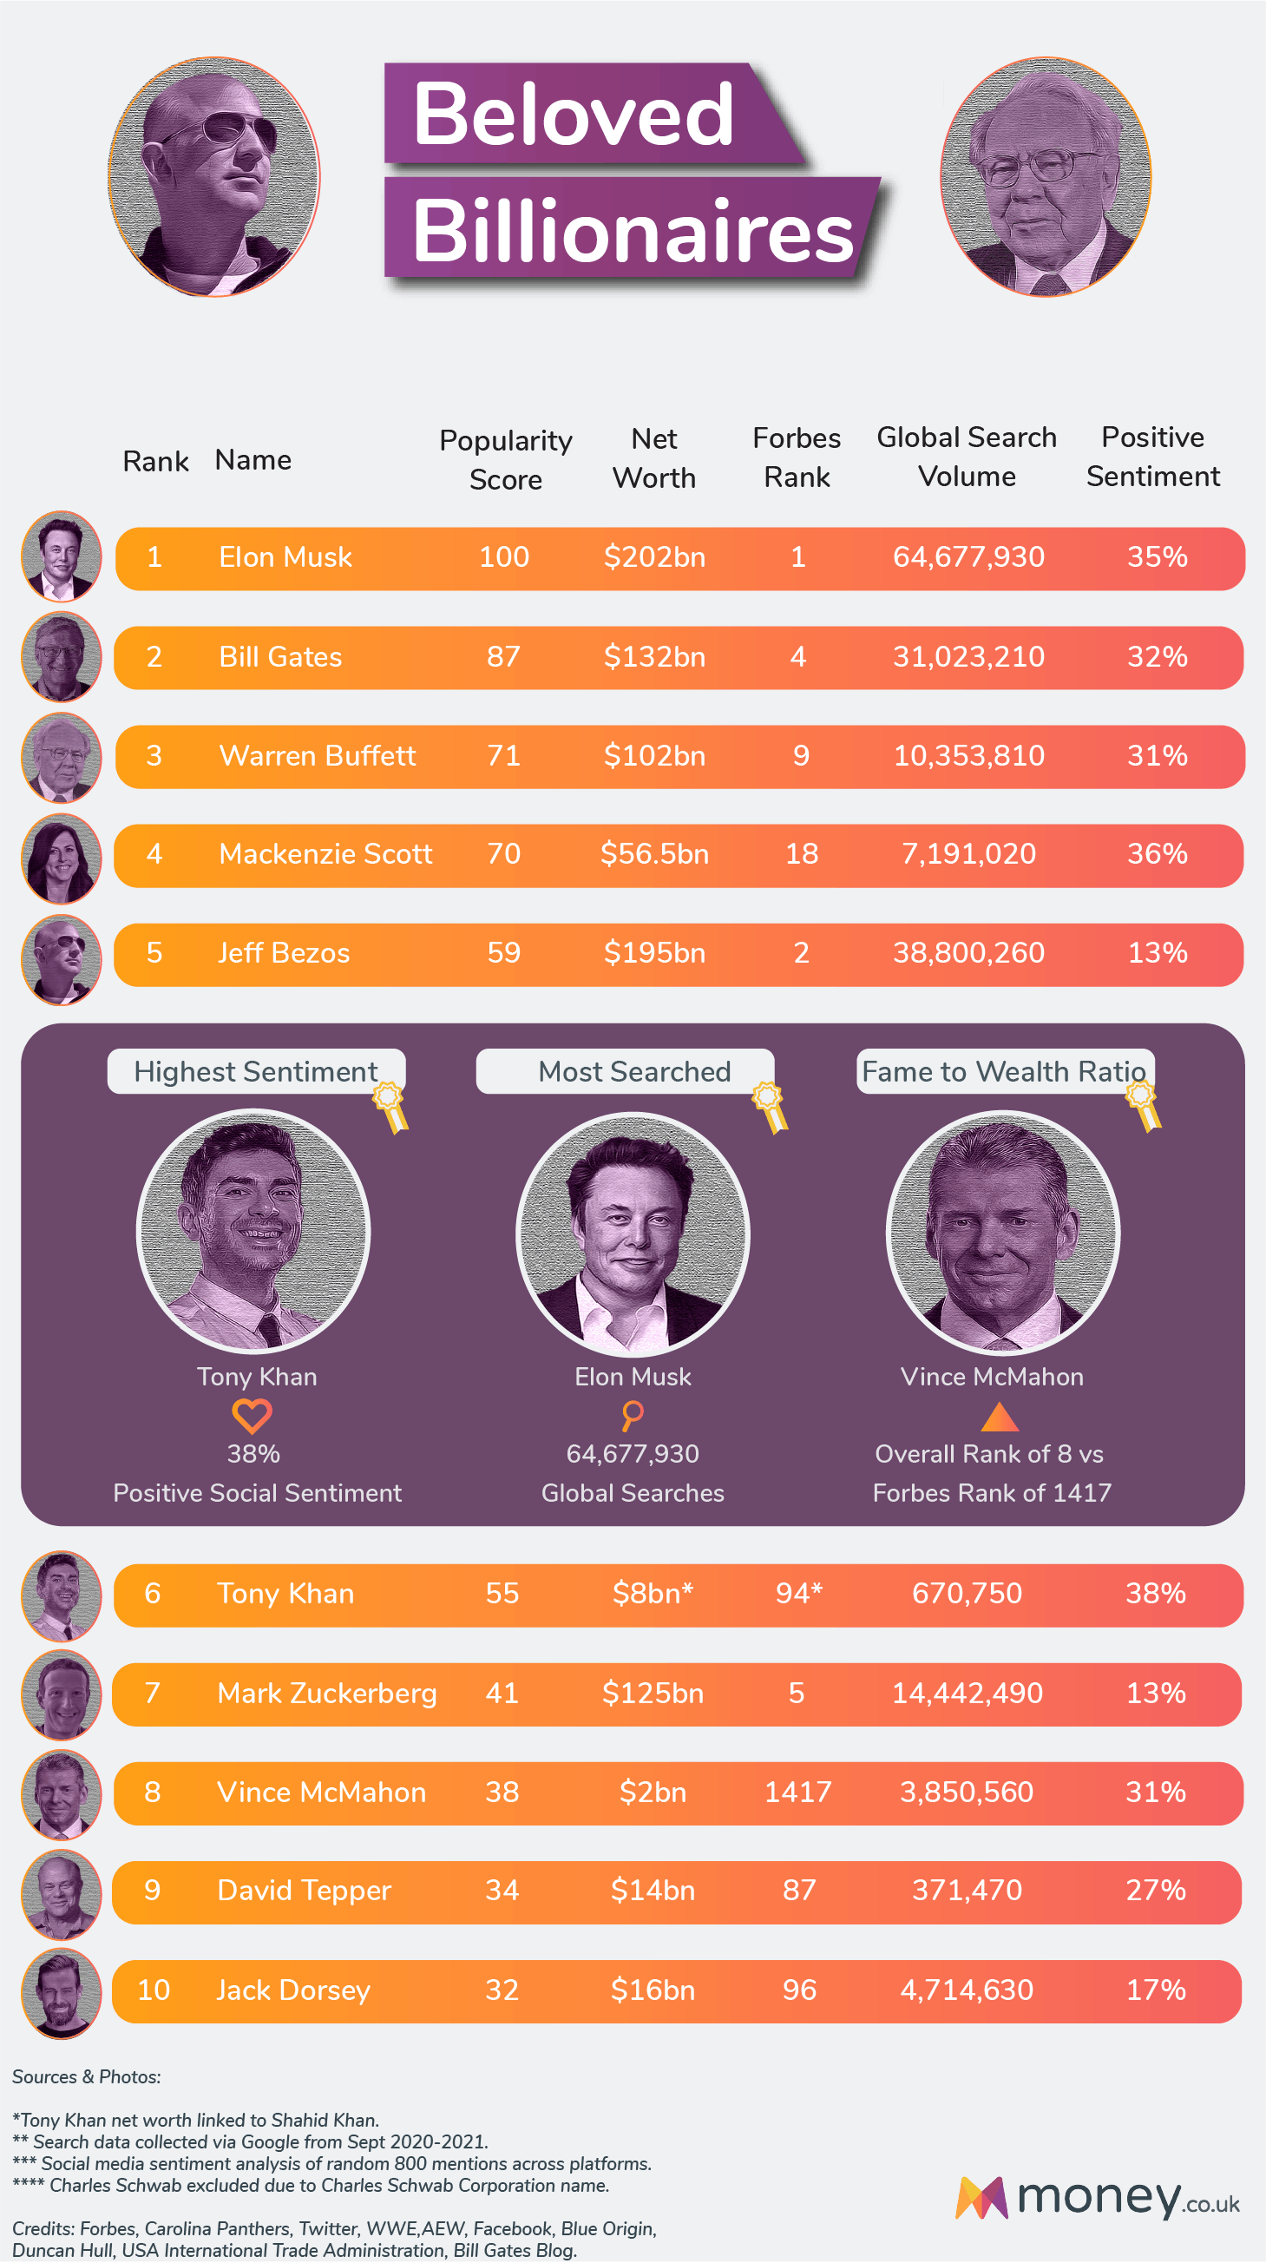Click the magnifier icon under Elon Musk
The height and width of the screenshot is (2263, 1266).
632,1415
